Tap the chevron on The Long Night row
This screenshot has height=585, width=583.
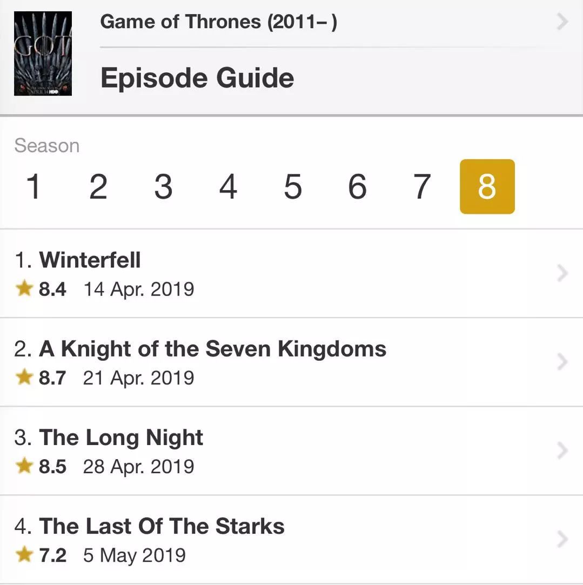coord(562,451)
